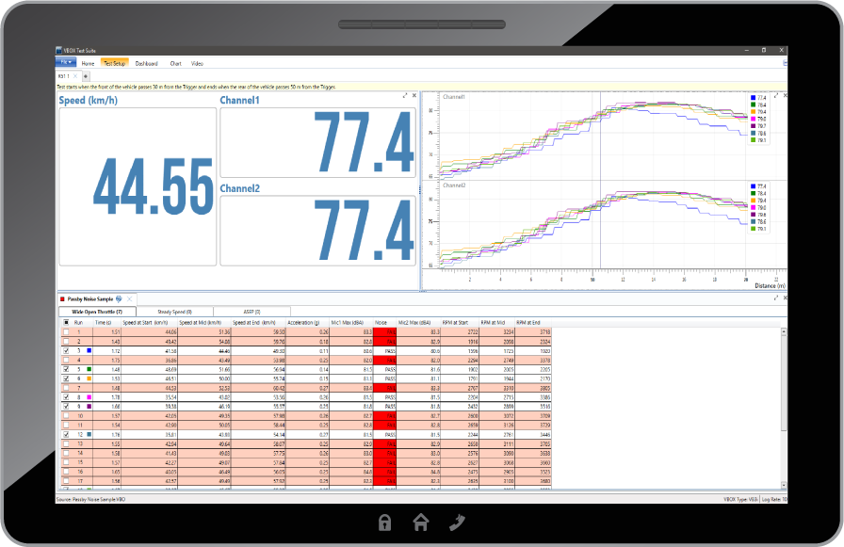Viewport: 844px width, 547px height.
Task: Enable the checkbox for run 1
Action: (x=65, y=331)
